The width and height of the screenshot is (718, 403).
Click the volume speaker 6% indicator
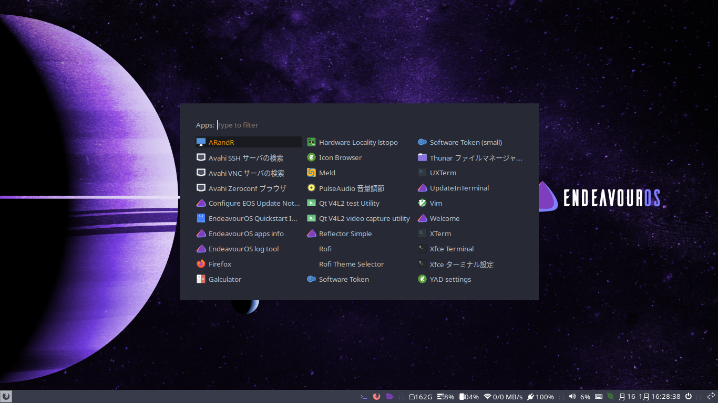(x=580, y=397)
